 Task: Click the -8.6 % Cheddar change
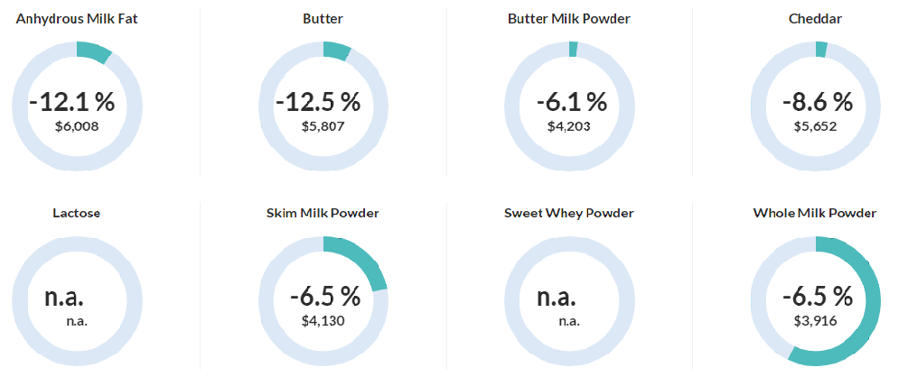click(x=816, y=101)
